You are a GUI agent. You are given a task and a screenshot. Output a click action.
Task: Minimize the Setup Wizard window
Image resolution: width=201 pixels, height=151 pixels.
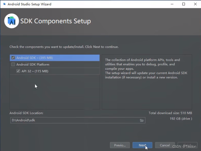pos(172,4)
